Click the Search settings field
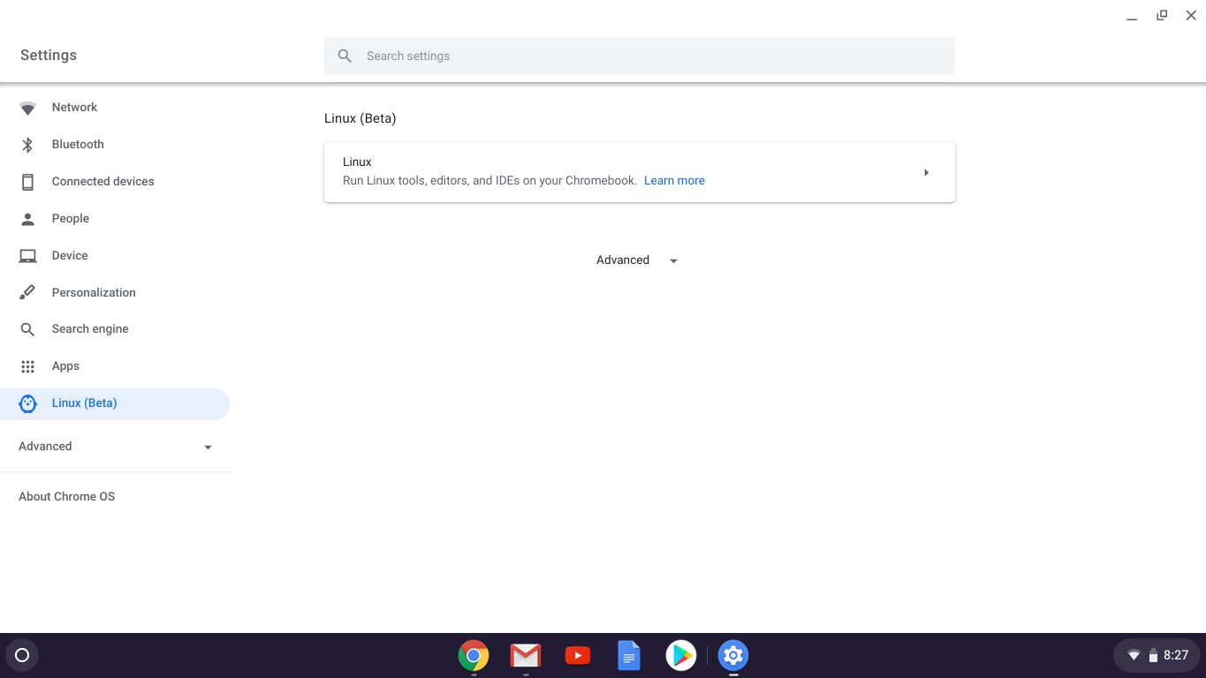The width and height of the screenshot is (1206, 678). pos(639,55)
